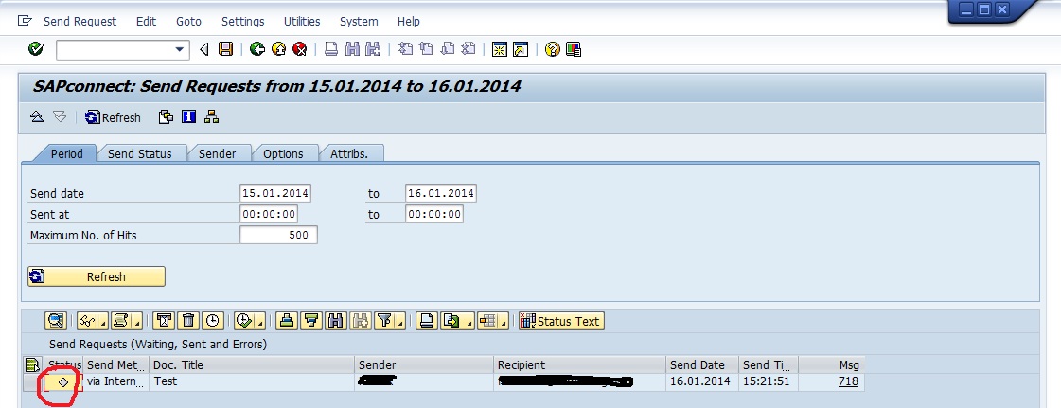Expand the Choose Layout grid dropdown arrow
Viewport: 1061px width, 408px height.
(x=504, y=324)
